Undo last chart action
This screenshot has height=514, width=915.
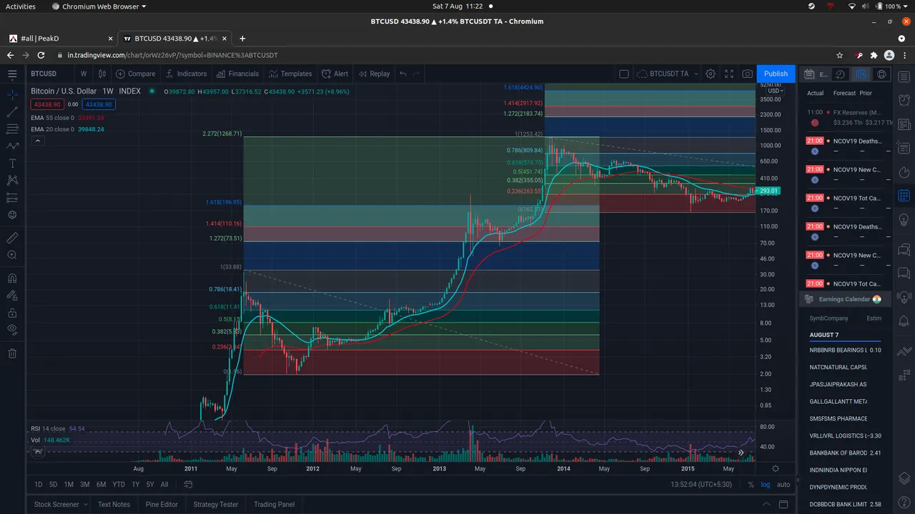click(x=403, y=74)
